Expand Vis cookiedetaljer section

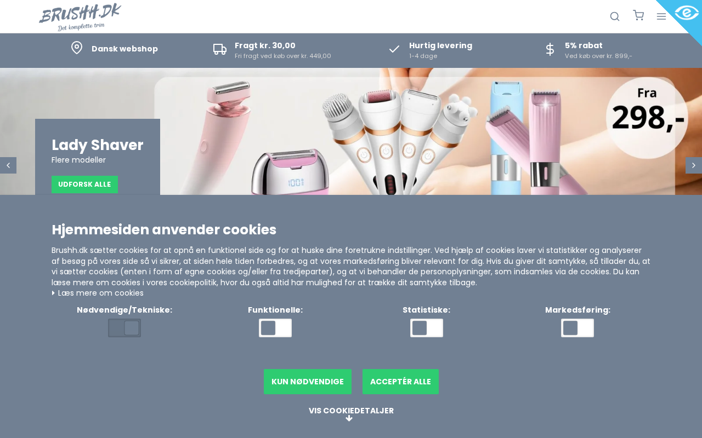[351, 414]
